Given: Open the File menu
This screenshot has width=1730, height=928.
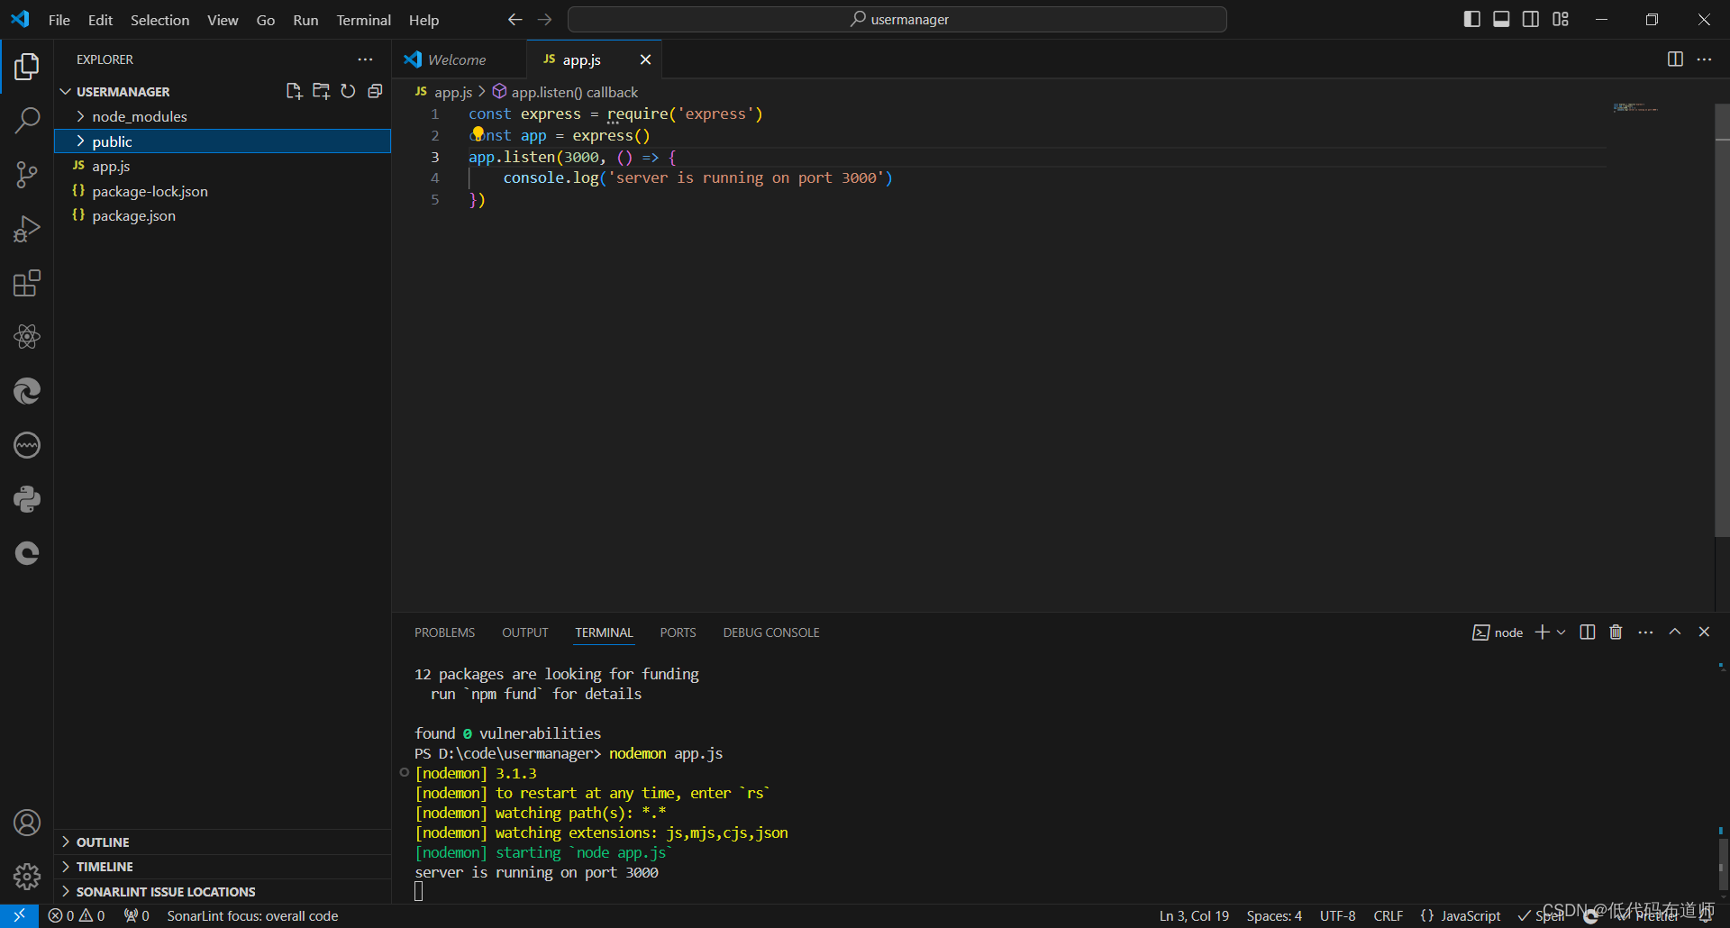Looking at the screenshot, I should (59, 20).
